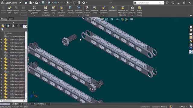Click Doğrusal Bileşen Çoğaltma tool
The height and width of the screenshot is (108, 193).
34,10
